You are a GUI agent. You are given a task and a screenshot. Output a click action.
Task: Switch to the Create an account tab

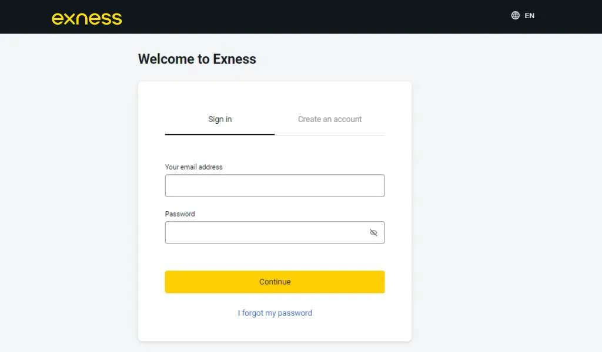(330, 119)
